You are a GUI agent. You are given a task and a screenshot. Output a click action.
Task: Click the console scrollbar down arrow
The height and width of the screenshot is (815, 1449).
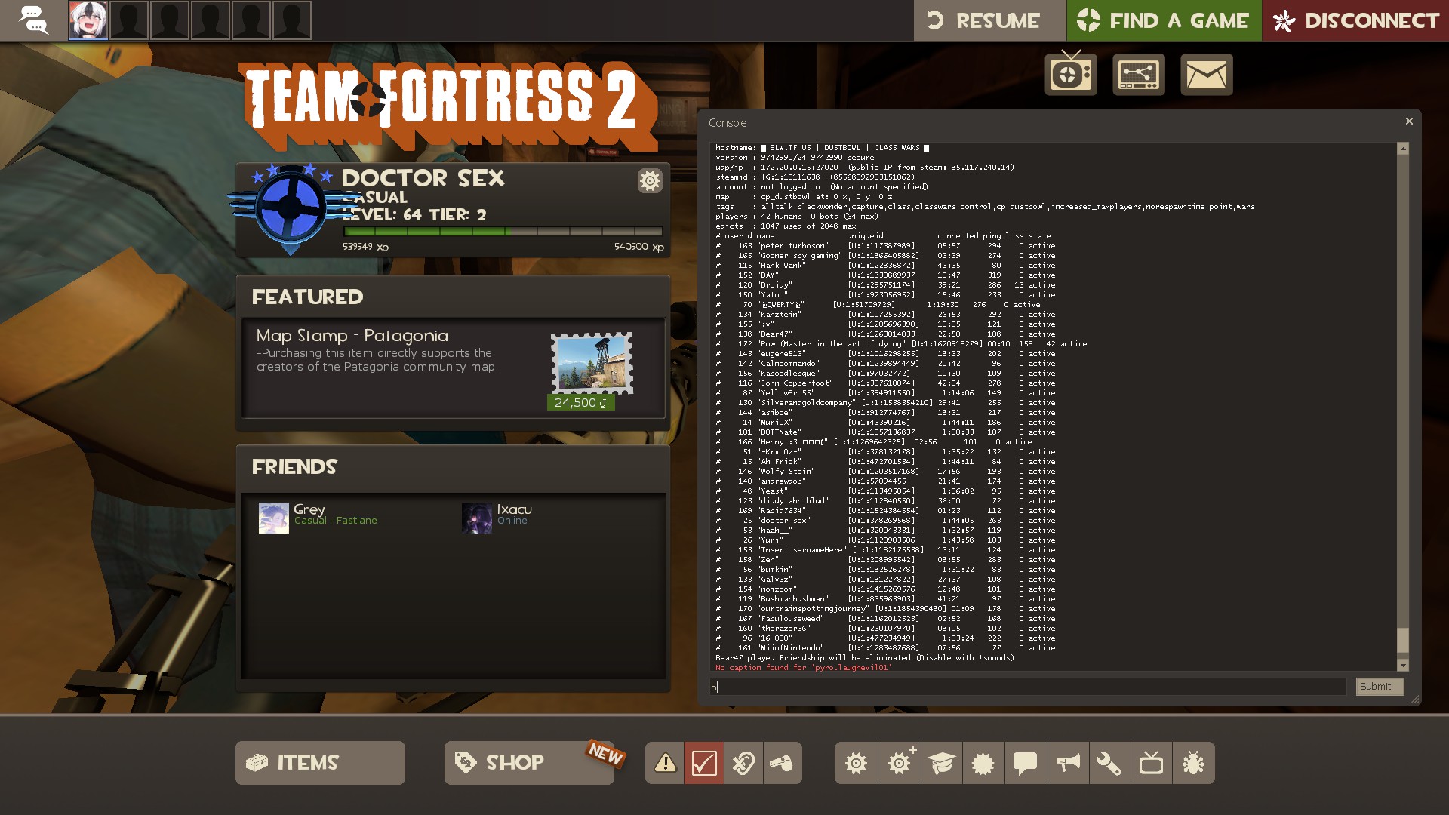point(1403,665)
